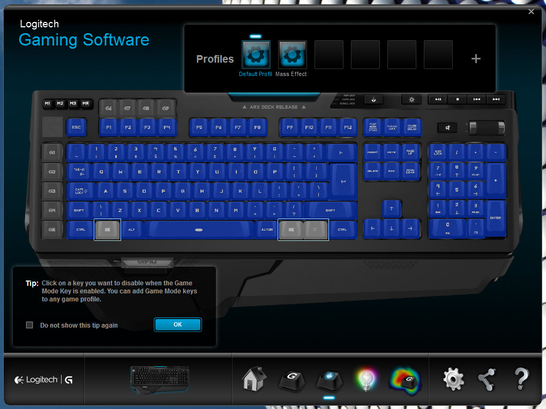This screenshot has height=409, width=546.
Task: Open help via the question mark icon
Action: coord(521,378)
